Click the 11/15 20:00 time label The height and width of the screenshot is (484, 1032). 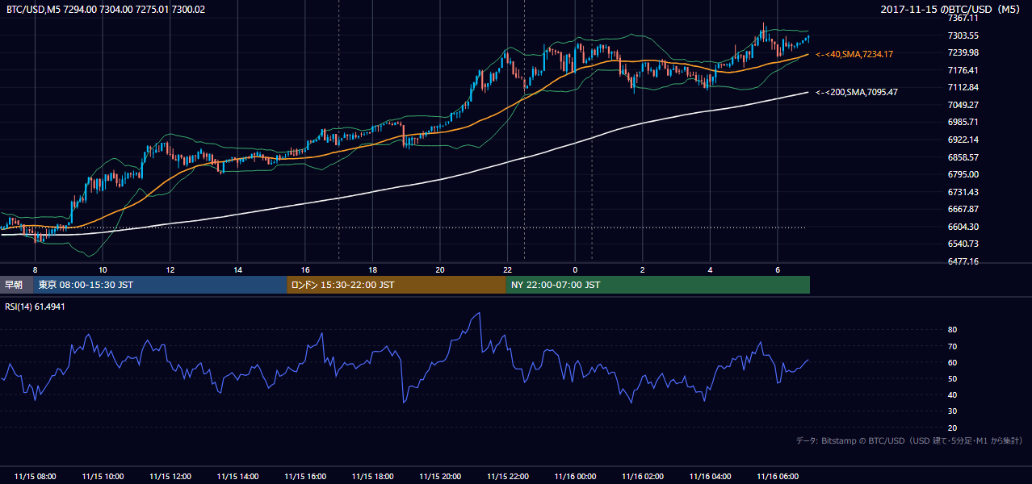440,477
